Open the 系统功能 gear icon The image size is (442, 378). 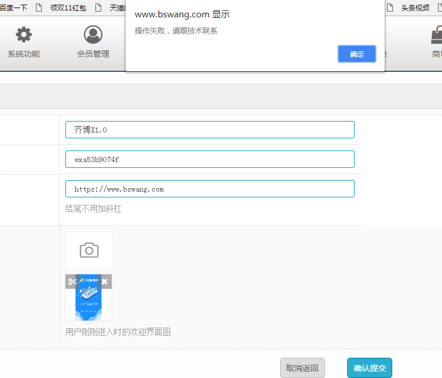(x=24, y=35)
